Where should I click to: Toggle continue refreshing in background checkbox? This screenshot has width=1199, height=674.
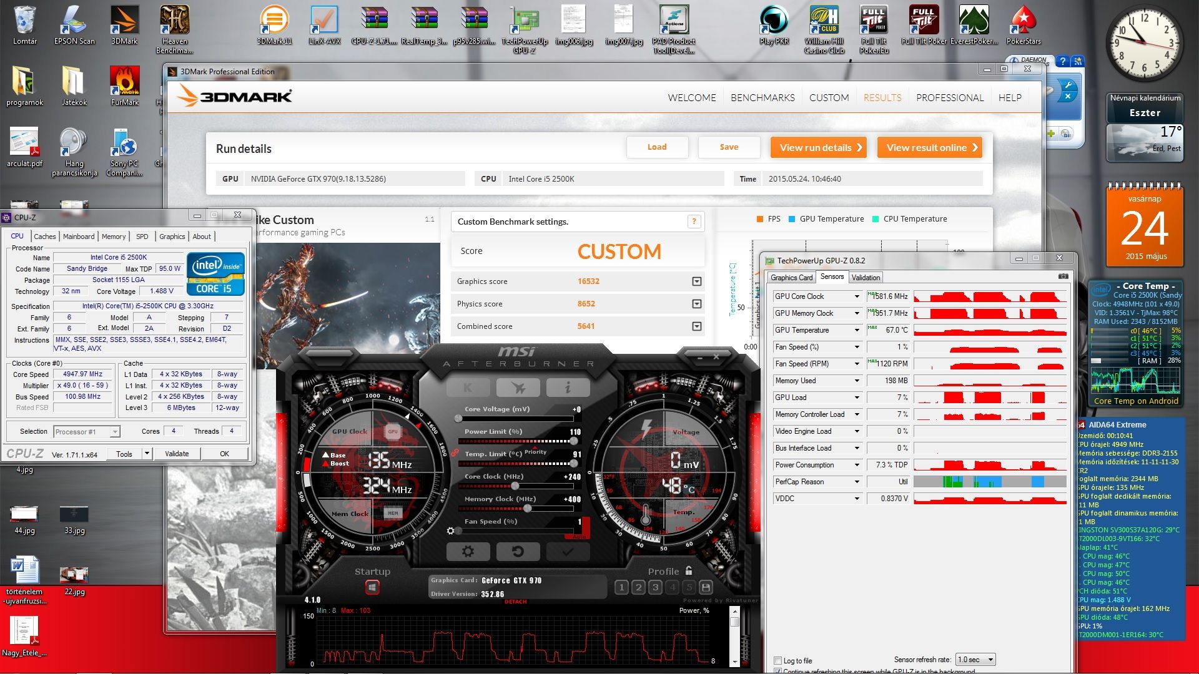point(777,672)
